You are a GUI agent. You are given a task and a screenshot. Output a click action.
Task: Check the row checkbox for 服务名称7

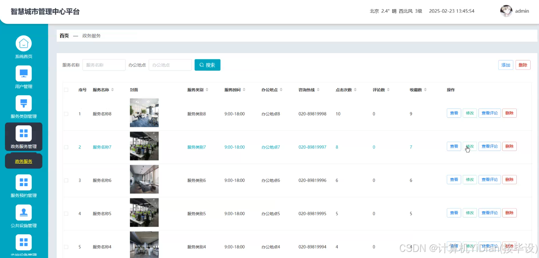click(66, 147)
